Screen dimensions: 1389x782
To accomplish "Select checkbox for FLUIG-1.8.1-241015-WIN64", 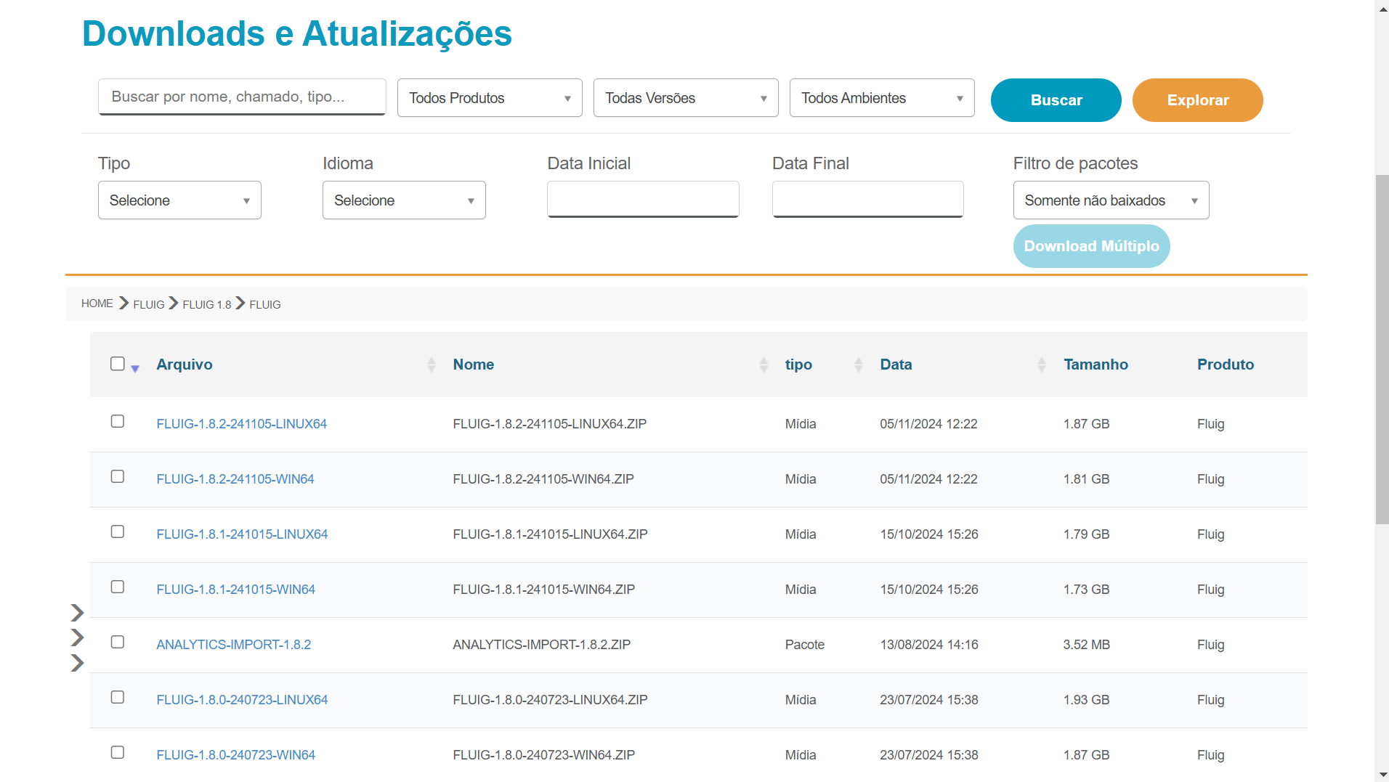I will click(118, 587).
